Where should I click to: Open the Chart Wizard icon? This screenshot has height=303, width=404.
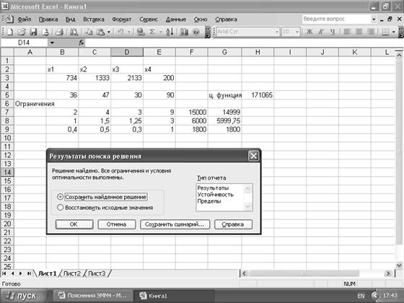pos(184,32)
